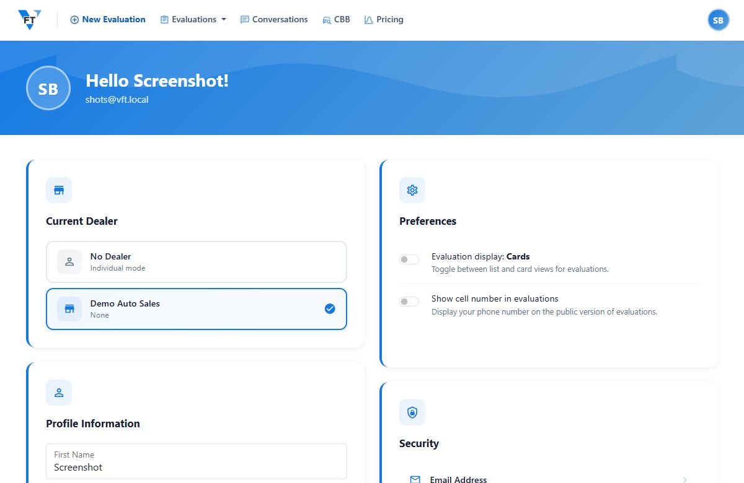This screenshot has height=483, width=744.
Task: Click the shield lock icon above Security
Action: (412, 412)
